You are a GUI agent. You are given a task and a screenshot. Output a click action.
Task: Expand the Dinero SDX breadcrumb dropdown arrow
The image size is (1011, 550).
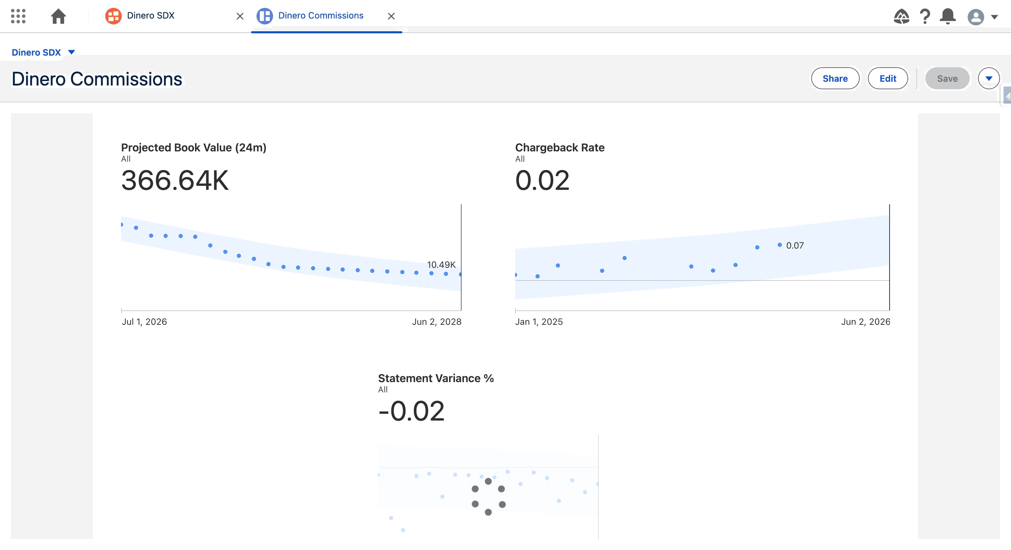tap(72, 52)
